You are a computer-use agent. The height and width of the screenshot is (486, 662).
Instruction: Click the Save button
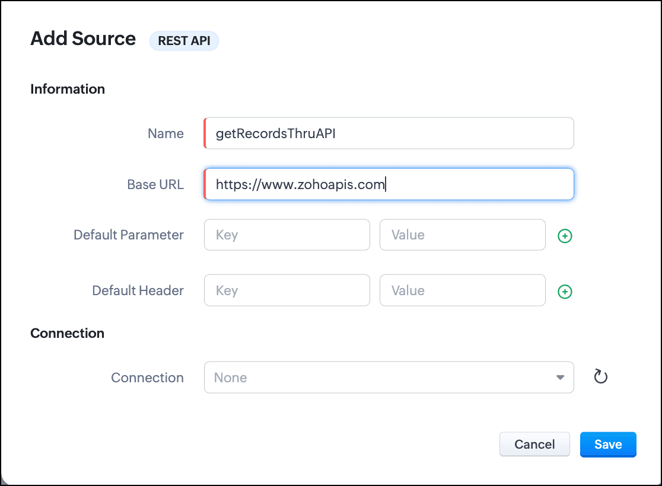pos(608,445)
